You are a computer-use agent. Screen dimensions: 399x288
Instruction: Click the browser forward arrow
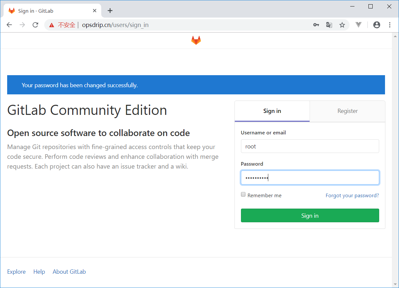click(x=22, y=25)
